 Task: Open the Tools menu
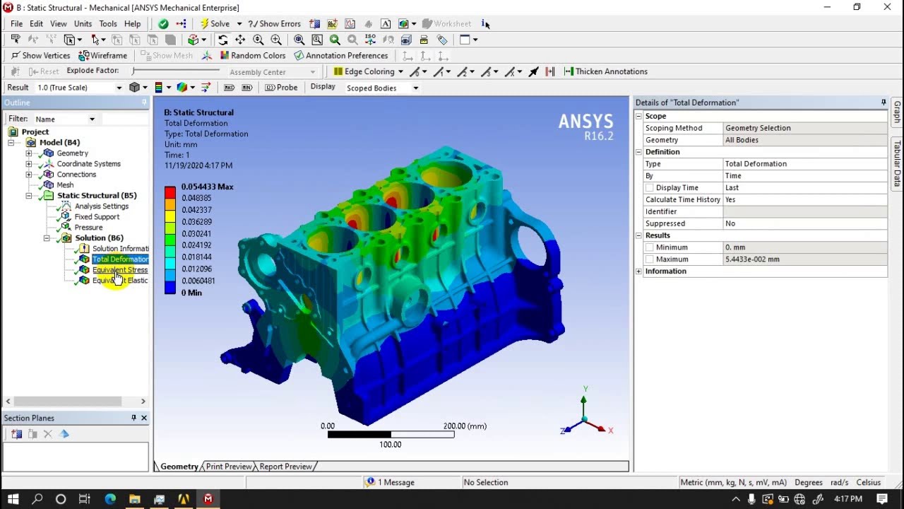point(108,23)
